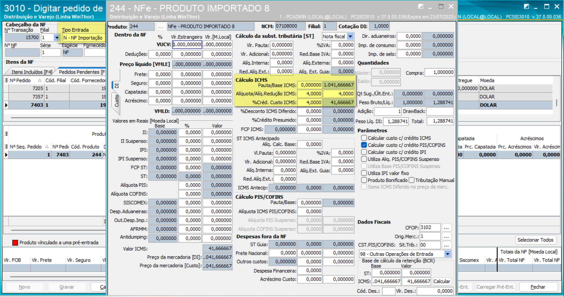Toggle Utiliza Aliq. PIS/COFINS Suspenso checkbox
This screenshot has height=297, width=564.
click(364, 159)
